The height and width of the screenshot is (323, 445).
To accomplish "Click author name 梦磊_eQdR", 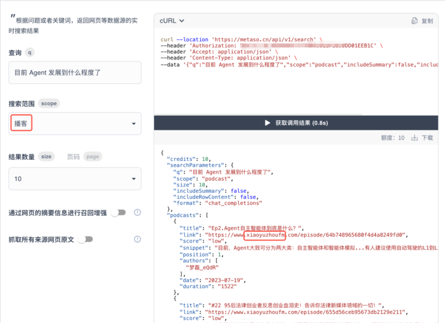I will [x=202, y=267].
